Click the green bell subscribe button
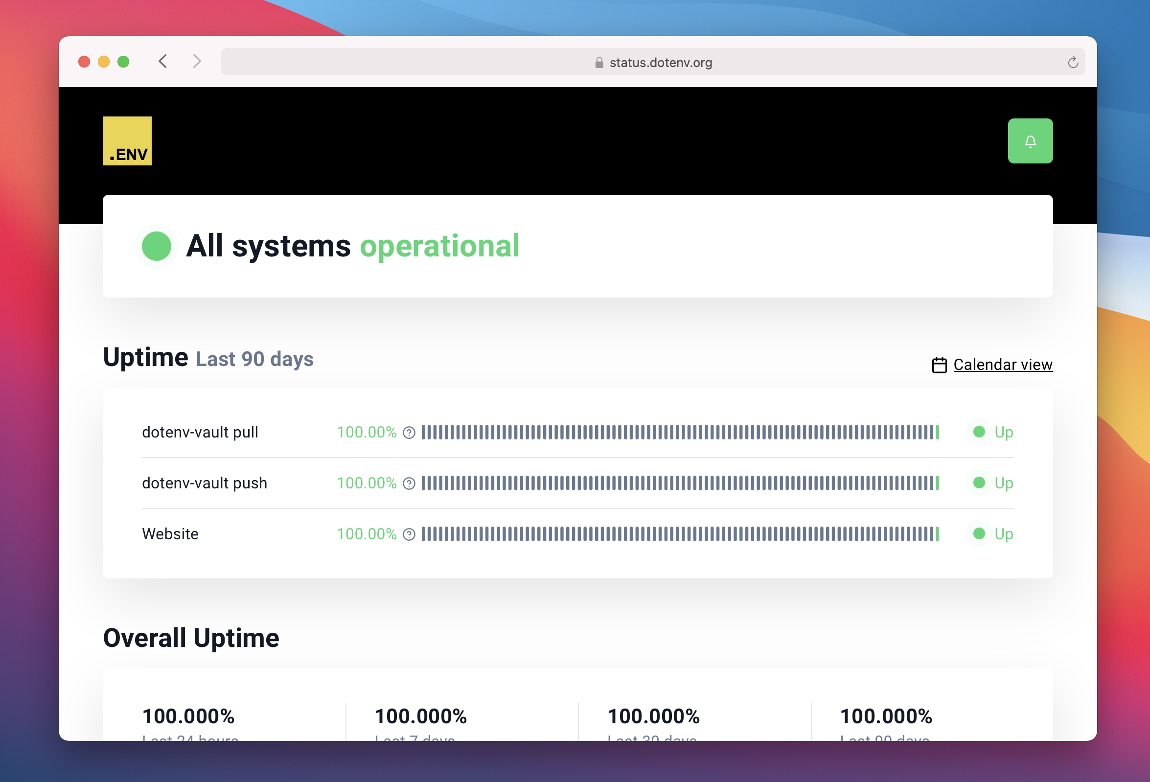This screenshot has height=782, width=1150. tap(1030, 141)
